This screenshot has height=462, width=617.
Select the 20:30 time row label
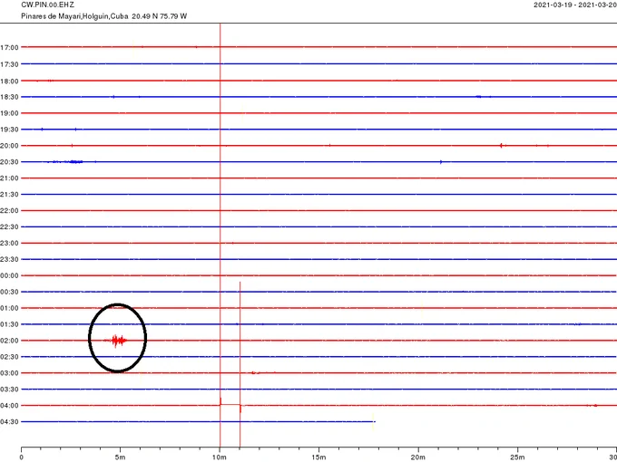point(9,162)
